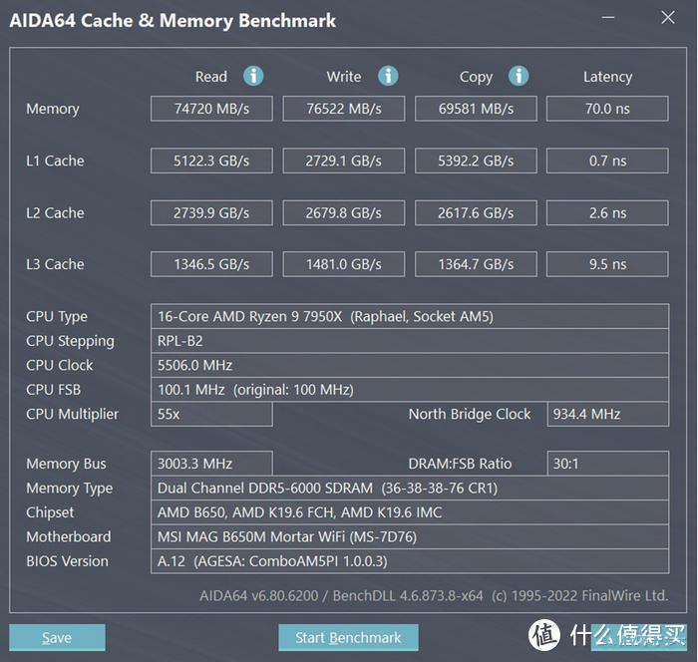Select L3 Cache read value 1346.5 GB/s
Screen dimensions: 698x662
[211, 264]
